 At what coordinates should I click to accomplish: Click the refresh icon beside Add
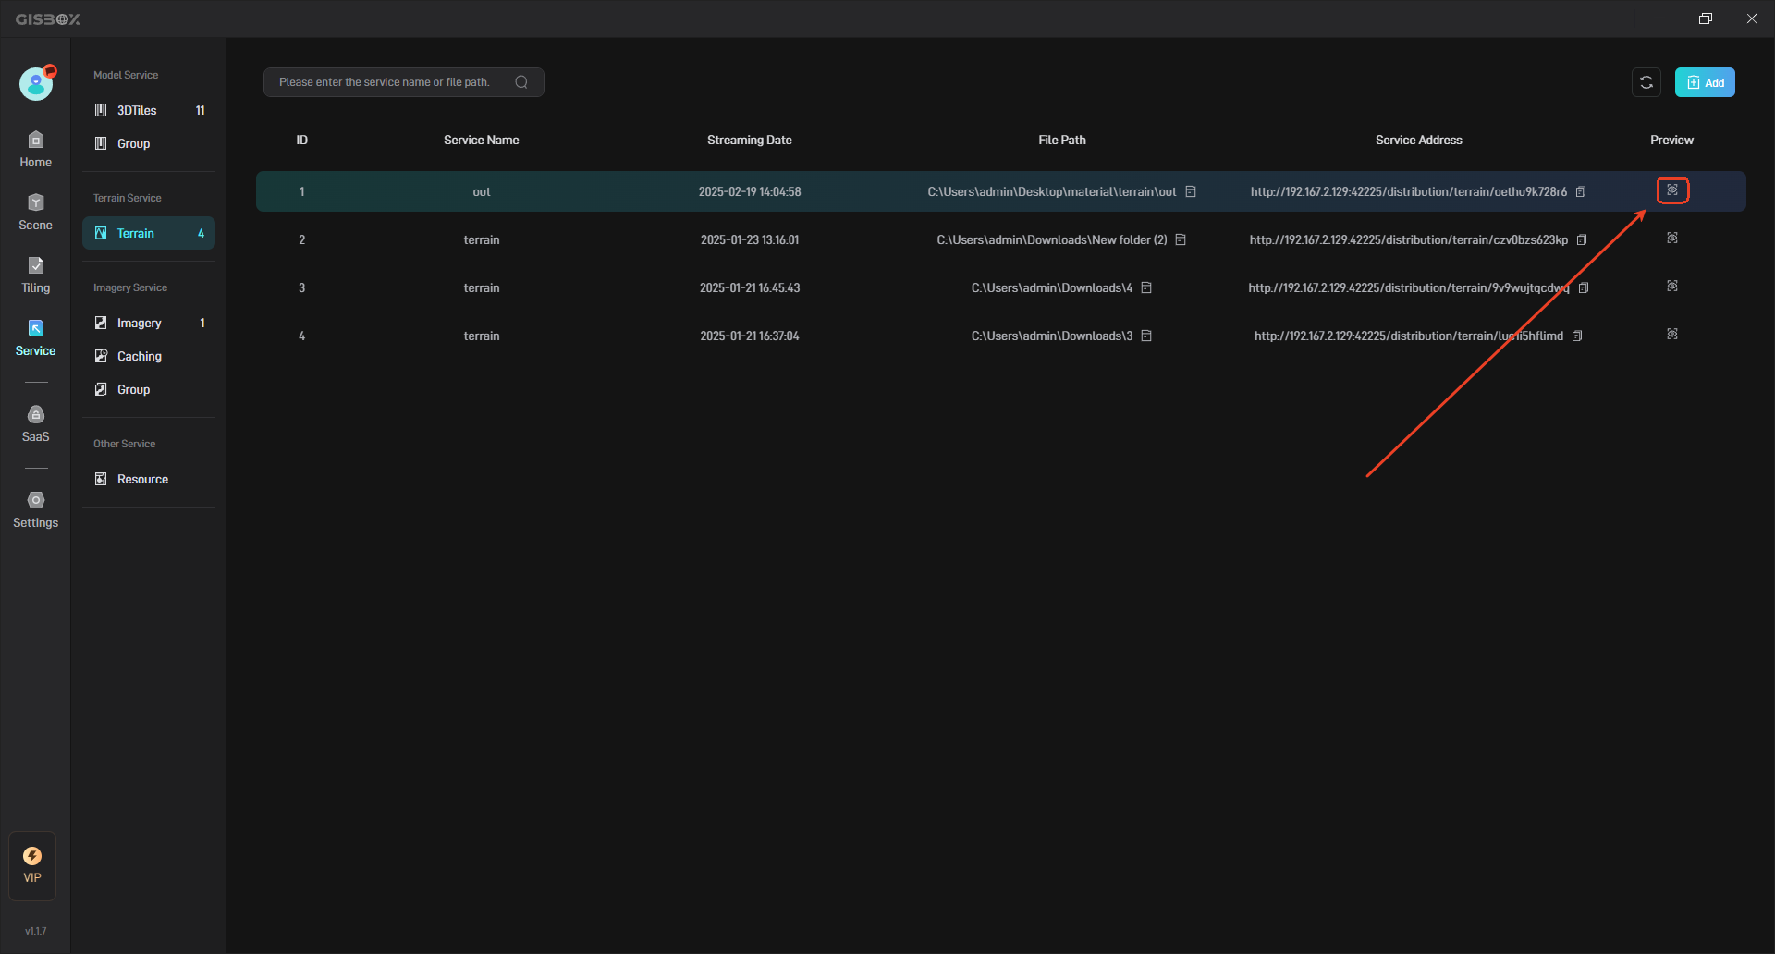point(1646,82)
